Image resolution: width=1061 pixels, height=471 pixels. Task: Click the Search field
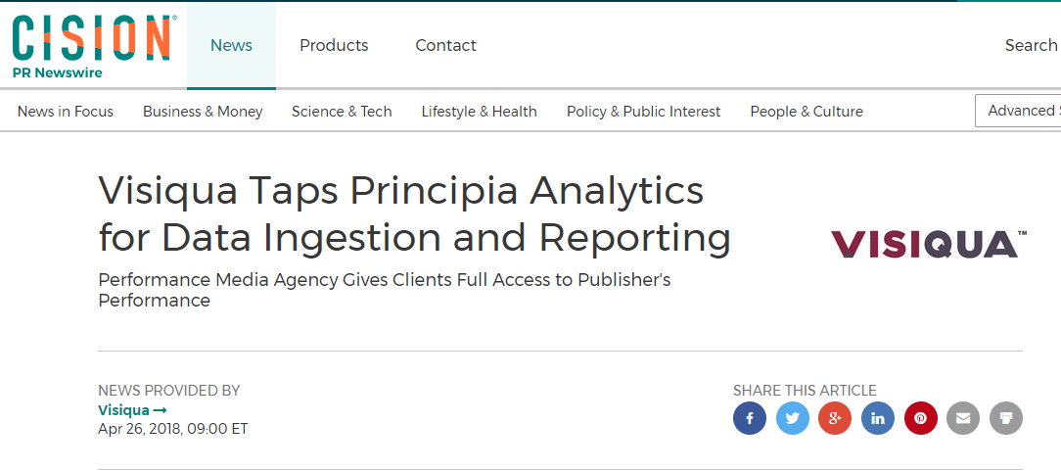point(1031,46)
